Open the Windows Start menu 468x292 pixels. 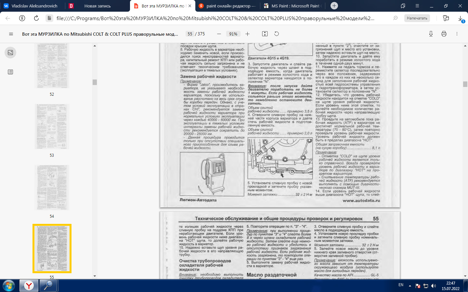[x=9, y=286]
